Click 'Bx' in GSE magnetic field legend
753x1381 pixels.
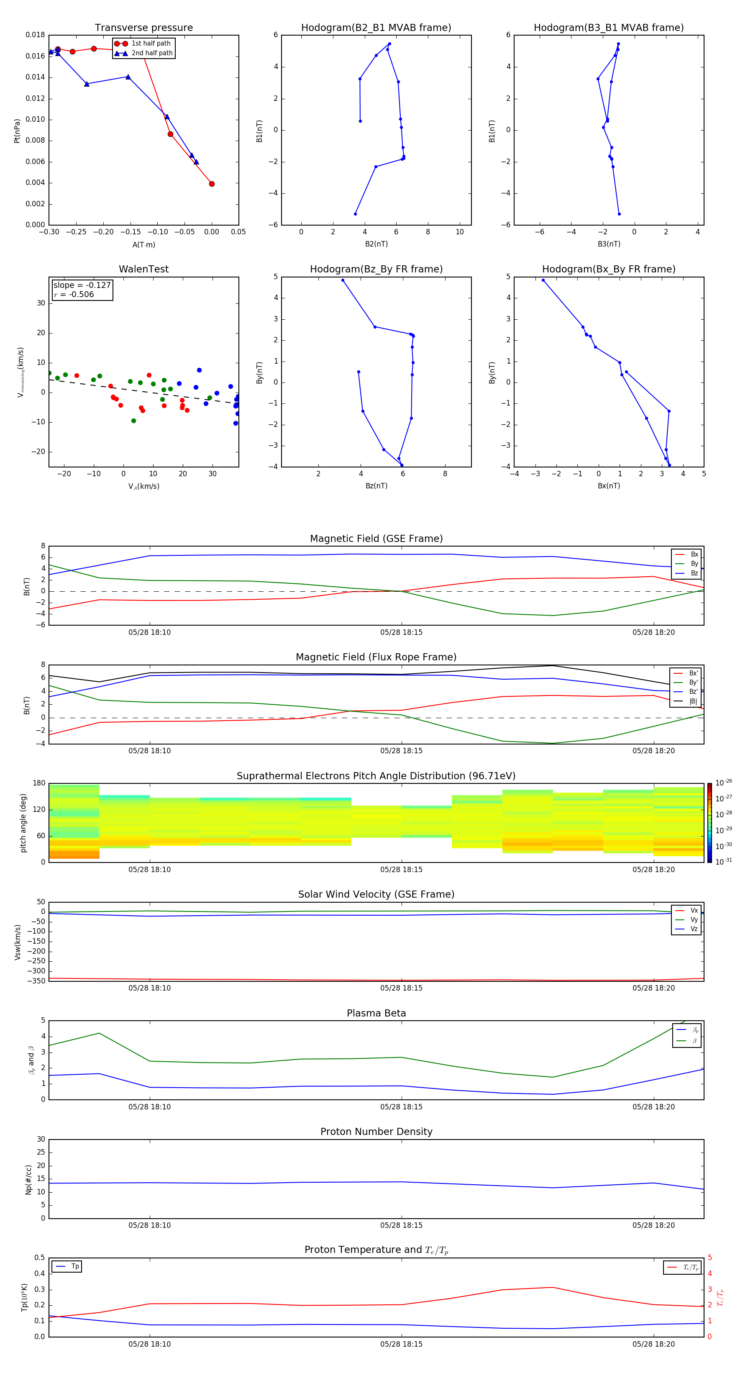[x=694, y=554]
